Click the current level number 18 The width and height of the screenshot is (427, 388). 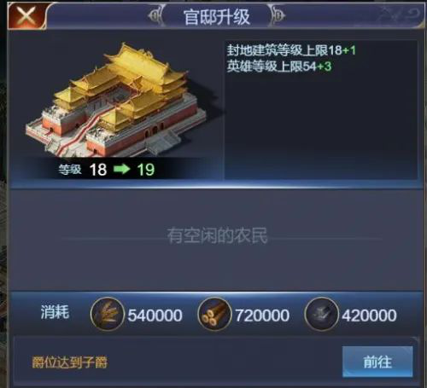point(98,170)
